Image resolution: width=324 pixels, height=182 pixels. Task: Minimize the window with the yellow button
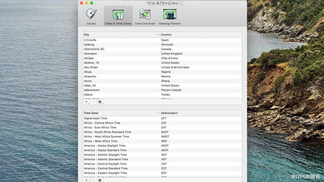[x=87, y=3]
